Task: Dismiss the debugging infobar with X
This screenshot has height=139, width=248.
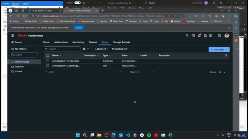Action: click(229, 28)
